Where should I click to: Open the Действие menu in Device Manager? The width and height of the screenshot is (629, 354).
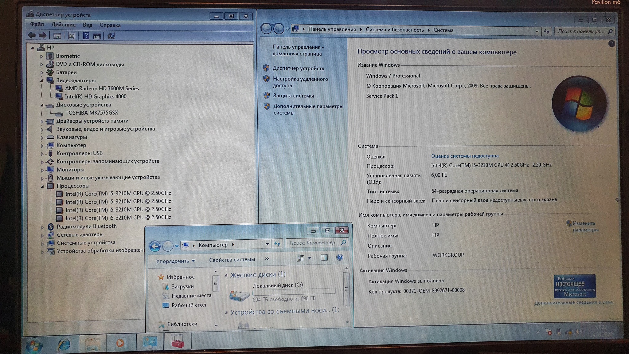(x=63, y=25)
